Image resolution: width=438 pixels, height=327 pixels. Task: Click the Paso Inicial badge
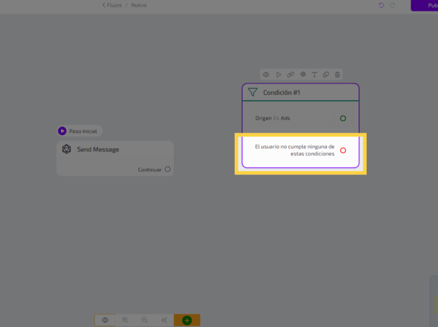pos(80,131)
